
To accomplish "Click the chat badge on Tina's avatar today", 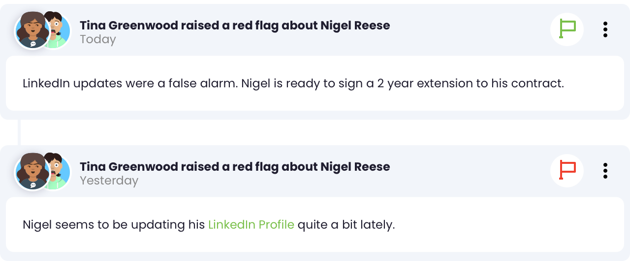I will coord(33,44).
